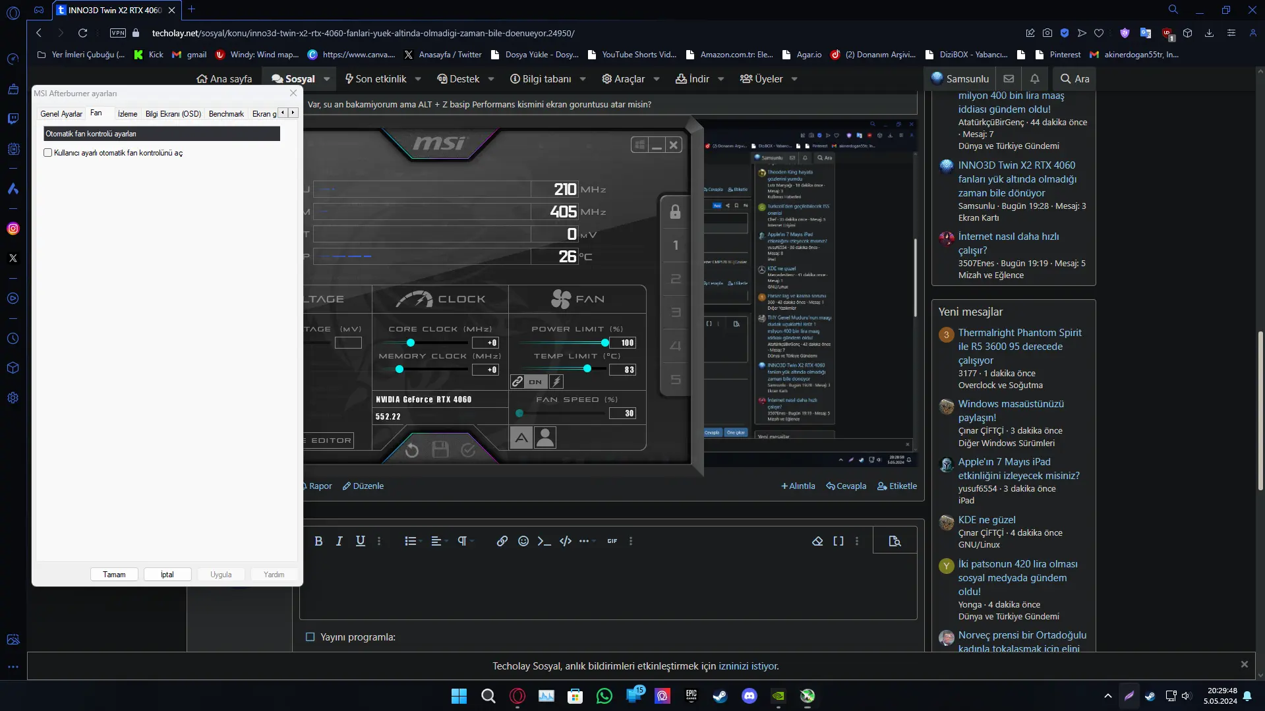Viewport: 1265px width, 711px height.
Task: Click Cevapla to reply to the post
Action: point(846,486)
